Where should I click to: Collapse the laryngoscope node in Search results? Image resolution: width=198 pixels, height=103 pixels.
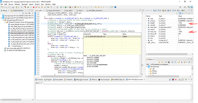click(x=147, y=67)
